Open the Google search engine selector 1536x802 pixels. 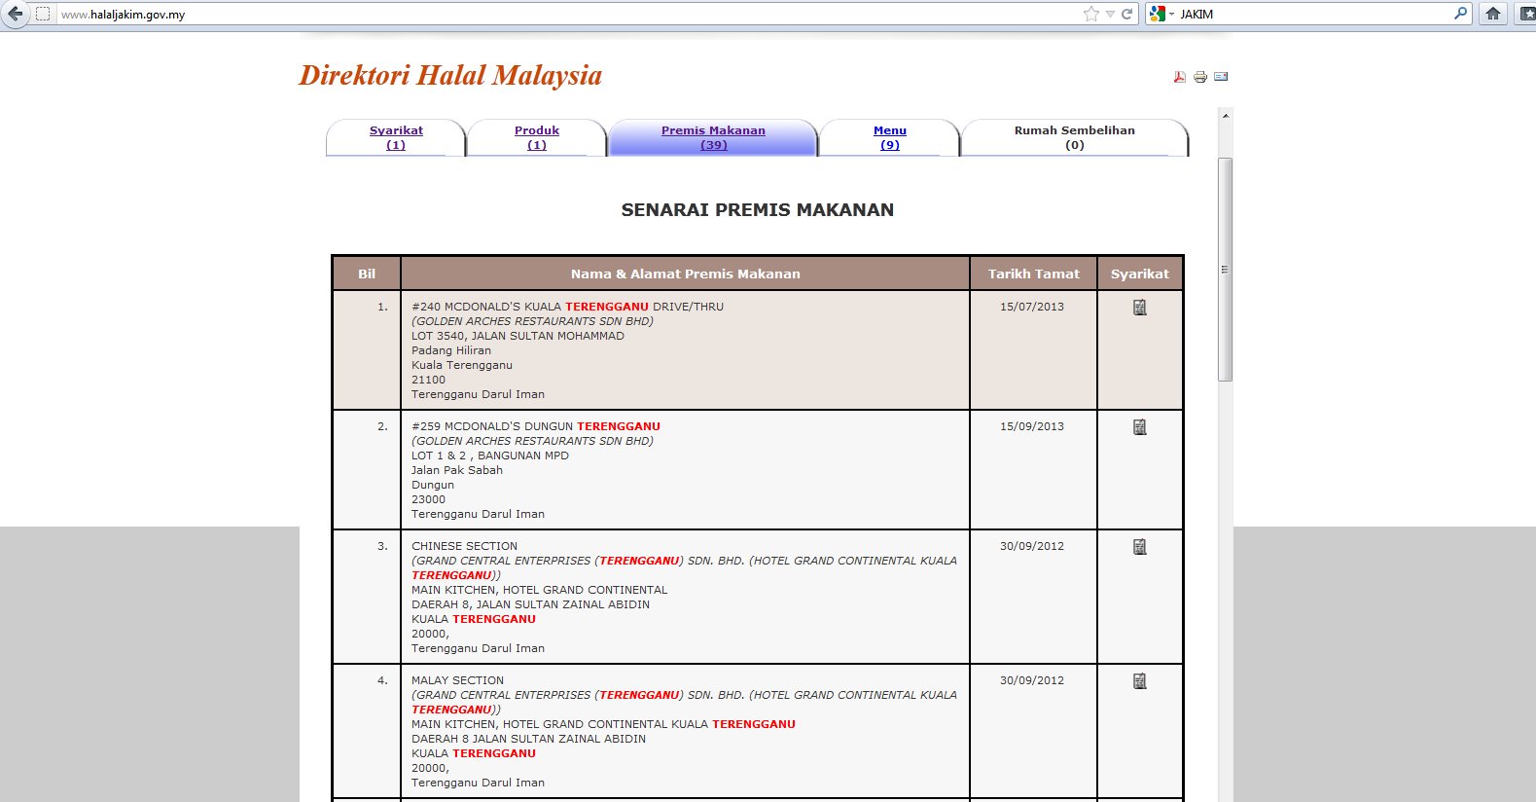(1161, 14)
